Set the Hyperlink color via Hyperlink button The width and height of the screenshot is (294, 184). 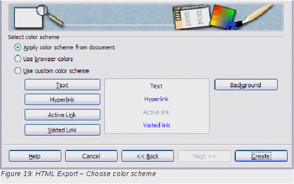point(62,99)
